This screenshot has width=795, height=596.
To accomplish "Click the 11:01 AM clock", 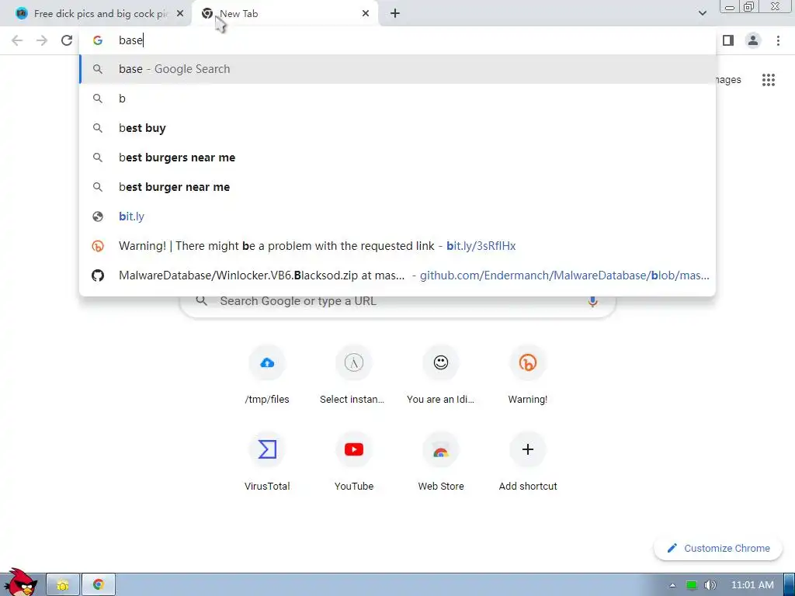I will point(752,585).
